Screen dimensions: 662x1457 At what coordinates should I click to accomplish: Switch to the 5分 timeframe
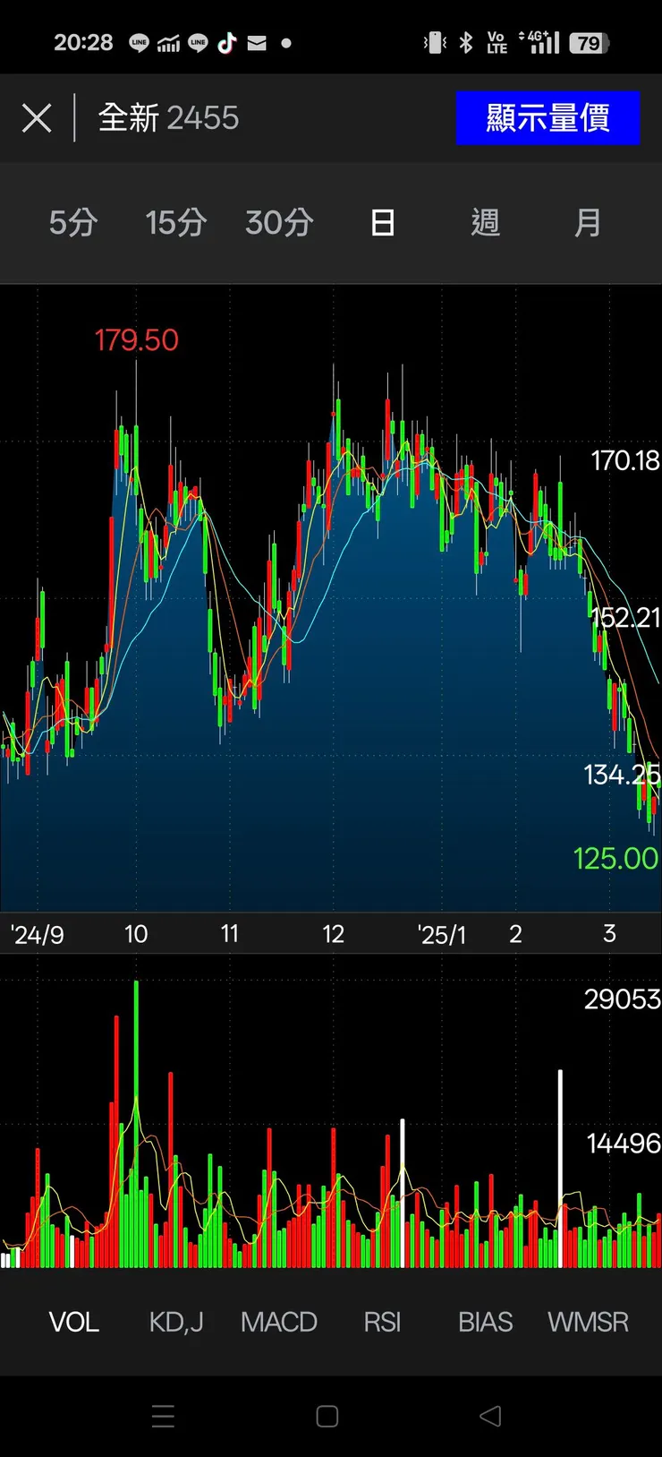(x=73, y=222)
